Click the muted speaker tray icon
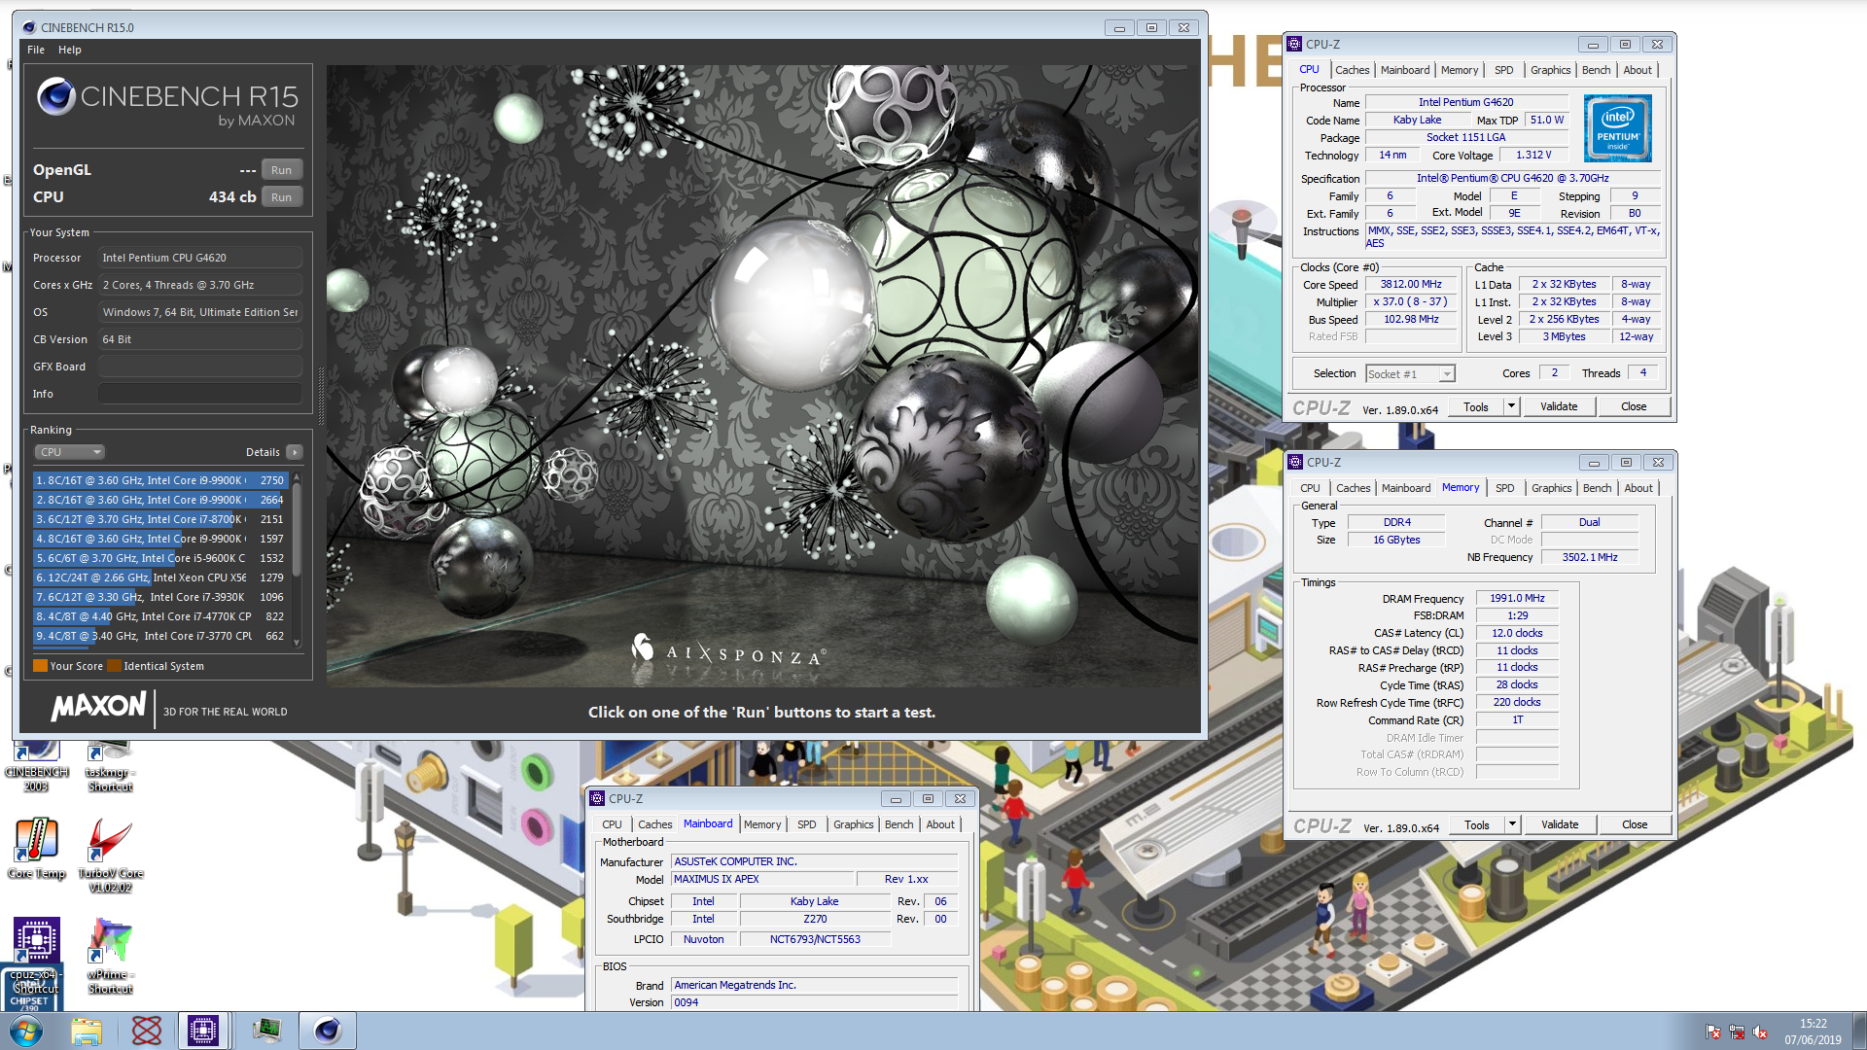 1760,1032
